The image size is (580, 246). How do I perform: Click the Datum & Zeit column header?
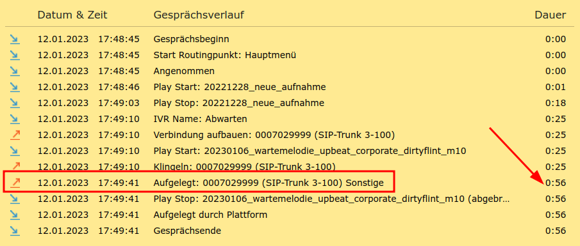click(72, 15)
